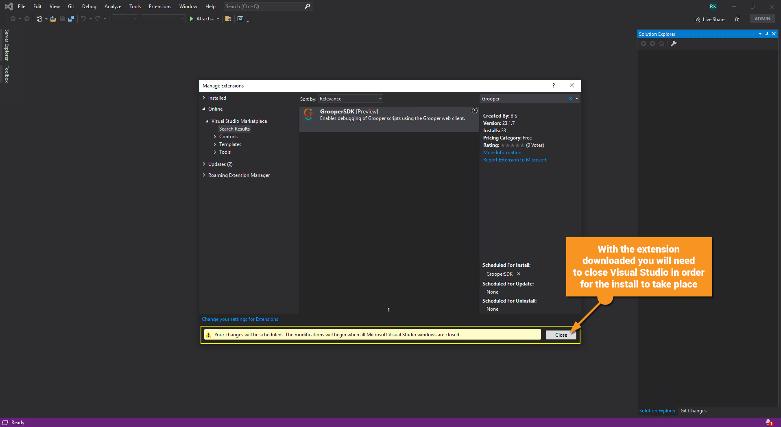Viewport: 781px width, 427px height.
Task: Click the ADMIN badge button
Action: [762, 19]
